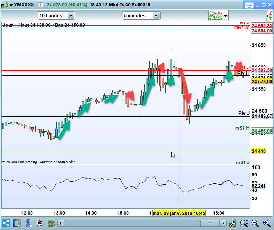Click the add indicators and trading systems icon
The height and width of the screenshot is (230, 274).
pyautogui.click(x=216, y=16)
